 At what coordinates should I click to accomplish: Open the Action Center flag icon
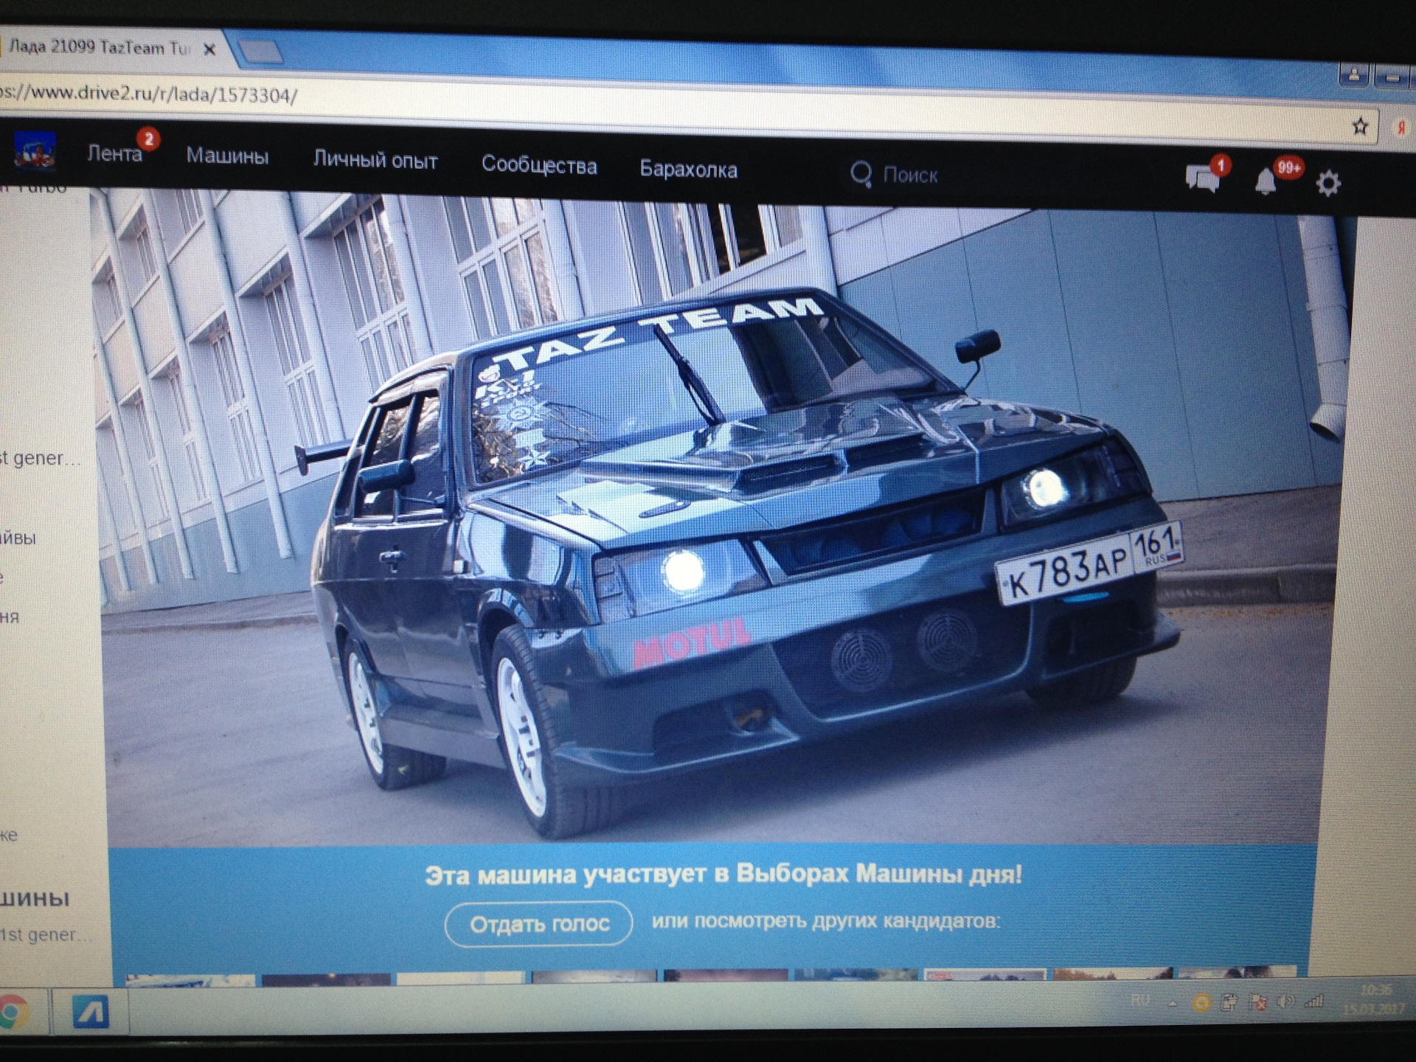point(1257,1002)
